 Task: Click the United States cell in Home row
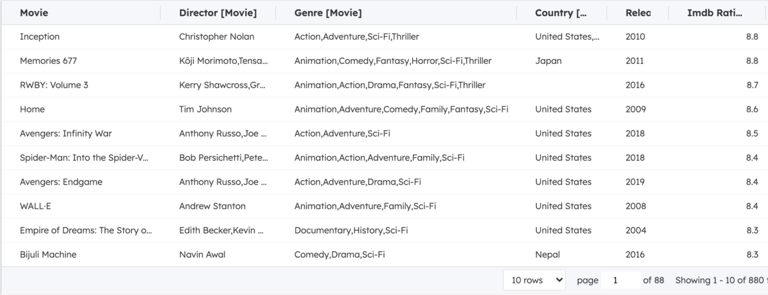click(563, 109)
